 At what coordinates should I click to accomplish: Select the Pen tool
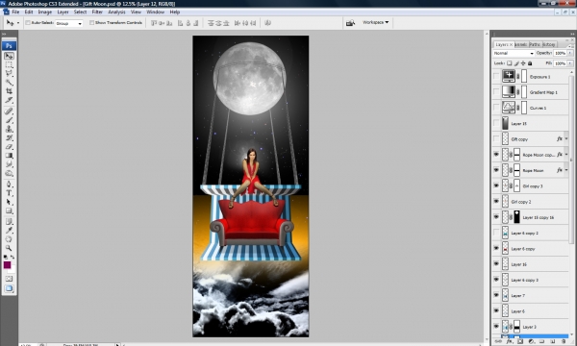click(x=9, y=185)
